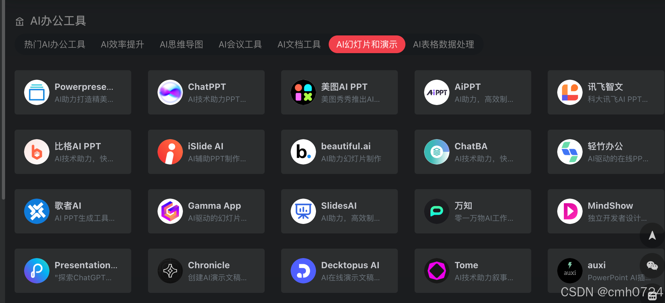Select the AI效率提升 tab

point(122,44)
